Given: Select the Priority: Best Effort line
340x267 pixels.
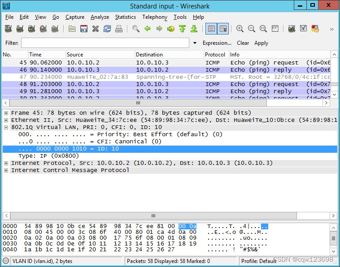Looking at the screenshot, I should pyautogui.click(x=120, y=134).
